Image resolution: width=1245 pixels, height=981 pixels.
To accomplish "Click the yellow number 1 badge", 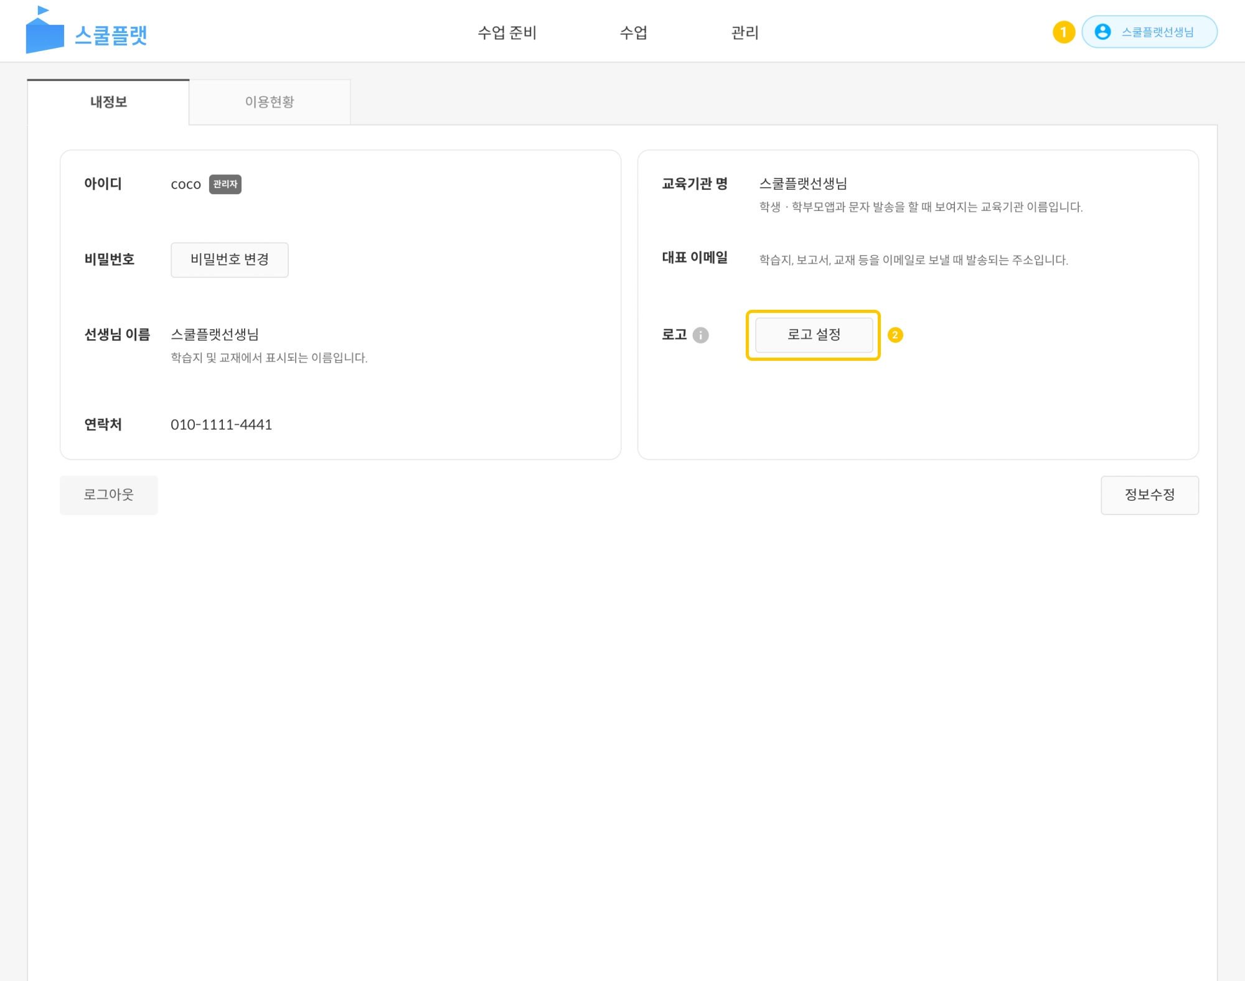I will 1063,32.
